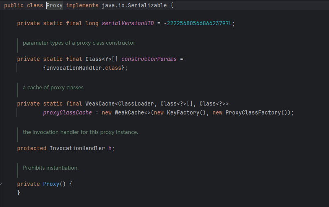Click InvocationHandler.class inside the braces

(84, 68)
